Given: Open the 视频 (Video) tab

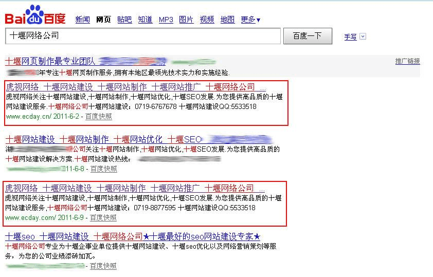Looking at the screenshot, I should pos(207,20).
